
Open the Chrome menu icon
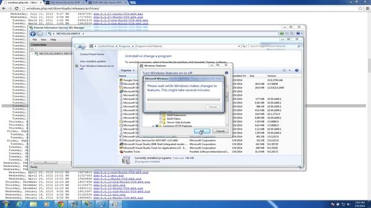[x=368, y=9]
